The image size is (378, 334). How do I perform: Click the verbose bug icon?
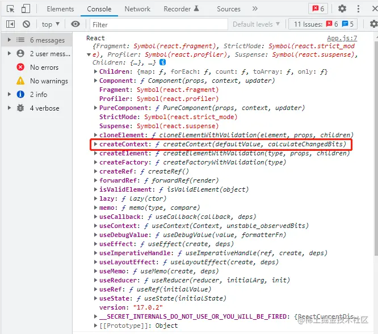[20, 108]
